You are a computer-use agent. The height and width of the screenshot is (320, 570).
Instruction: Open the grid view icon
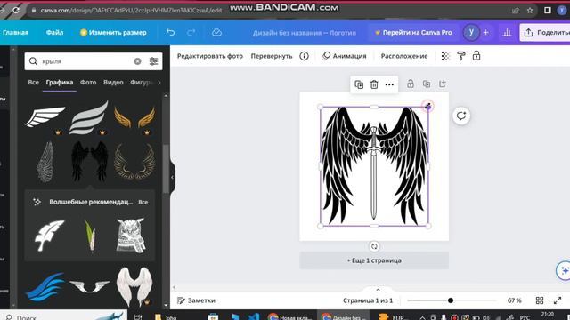[540, 300]
